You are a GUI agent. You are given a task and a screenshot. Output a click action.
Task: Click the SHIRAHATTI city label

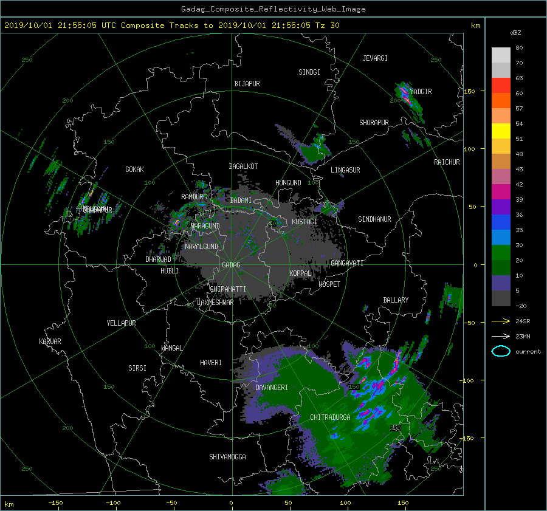228,289
